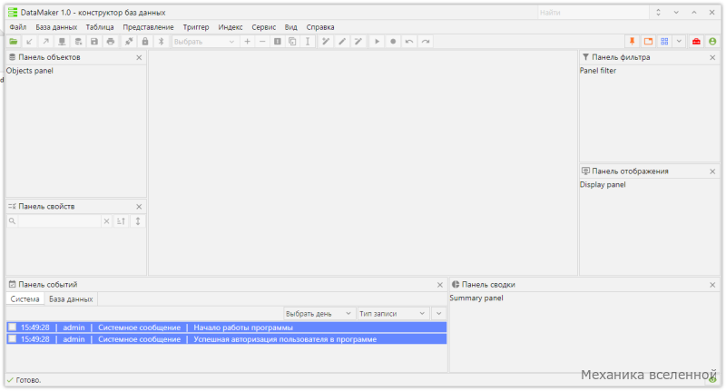This screenshot has height=391, width=726.
Task: Redo with the curved right arrow
Action: [426, 42]
